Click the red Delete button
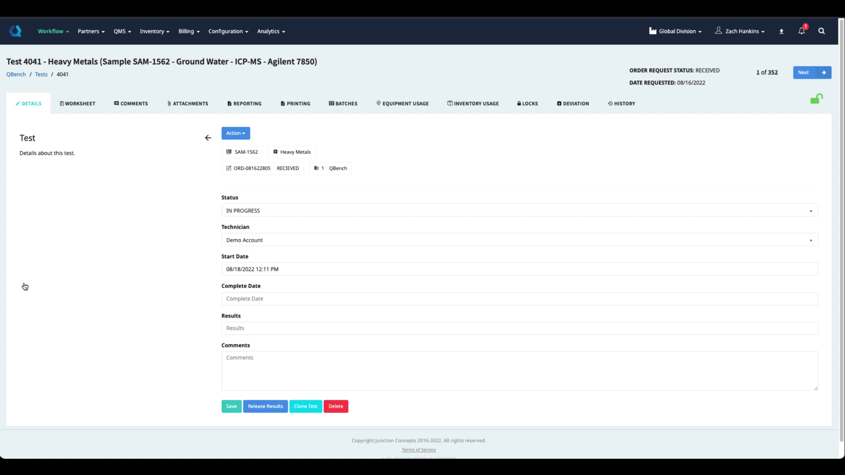Screen dimensions: 845x475 coord(336,406)
